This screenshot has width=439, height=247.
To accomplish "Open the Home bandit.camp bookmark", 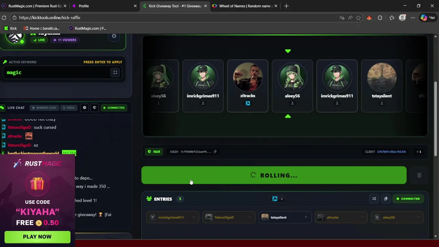I will tap(41, 28).
